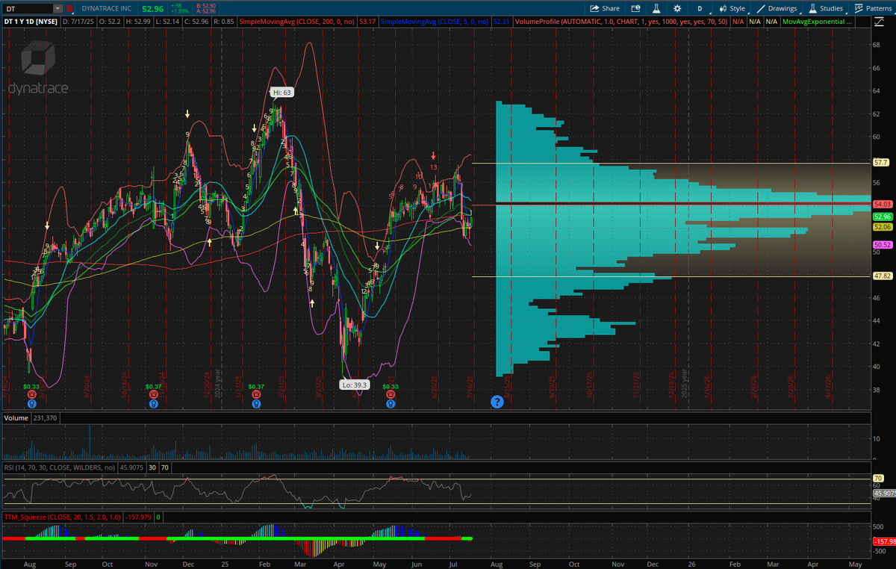The image size is (896, 569).
Task: Click the 52.06 yellow price tag
Action: point(882,226)
